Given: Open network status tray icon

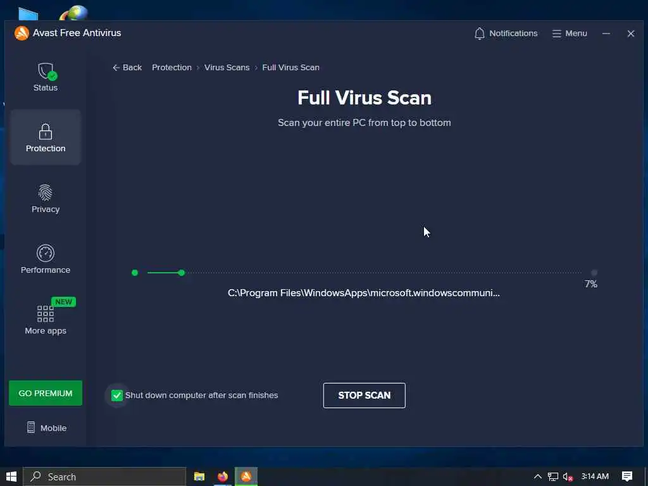Looking at the screenshot, I should (x=553, y=477).
